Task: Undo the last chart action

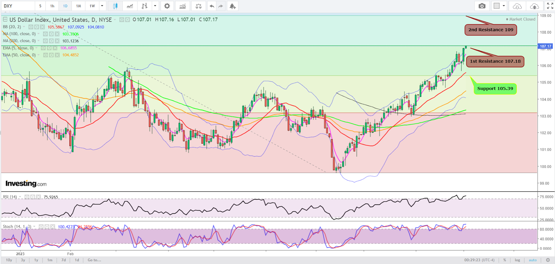Action: click(212, 6)
